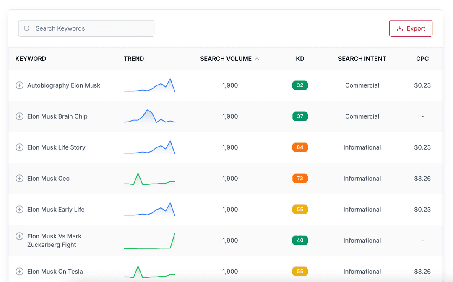The height and width of the screenshot is (282, 453).
Task: Click the yellow KD badge in Early Life row
Action: click(300, 210)
